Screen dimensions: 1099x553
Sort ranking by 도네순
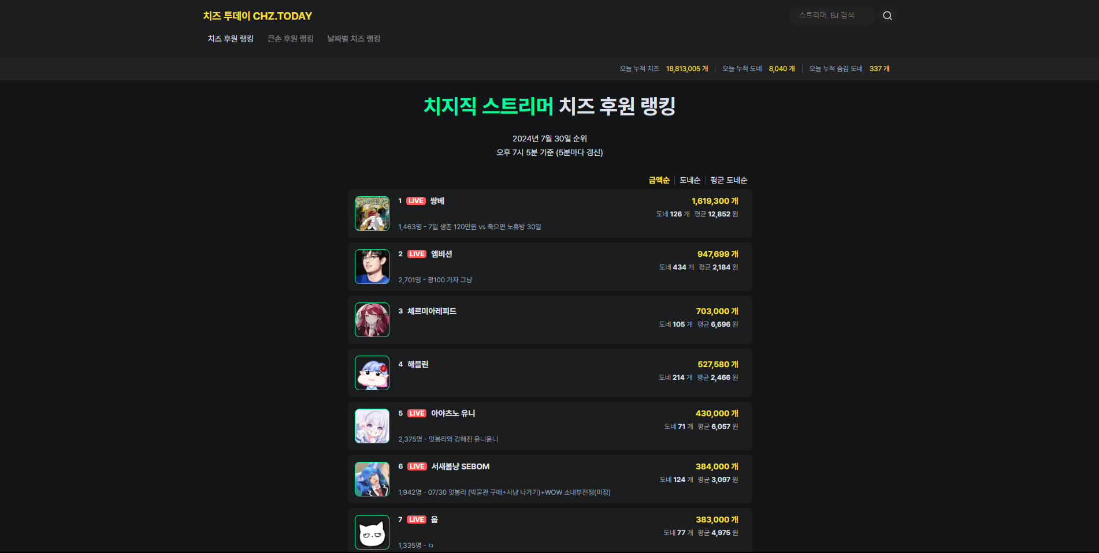[x=690, y=180]
